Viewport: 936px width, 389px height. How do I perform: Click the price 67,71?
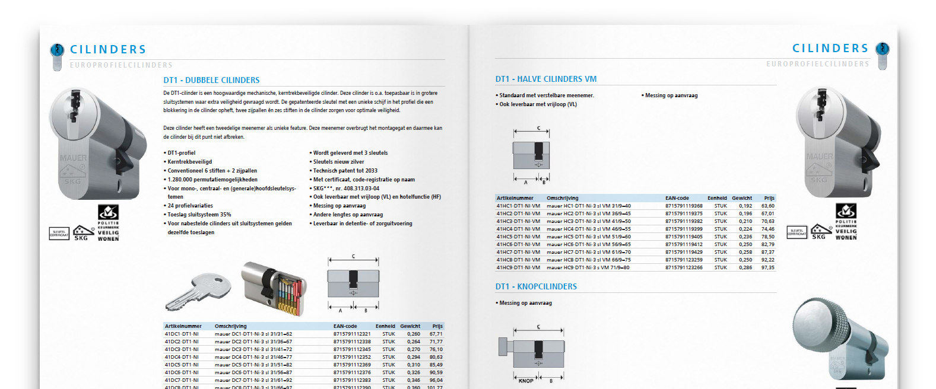point(436,334)
